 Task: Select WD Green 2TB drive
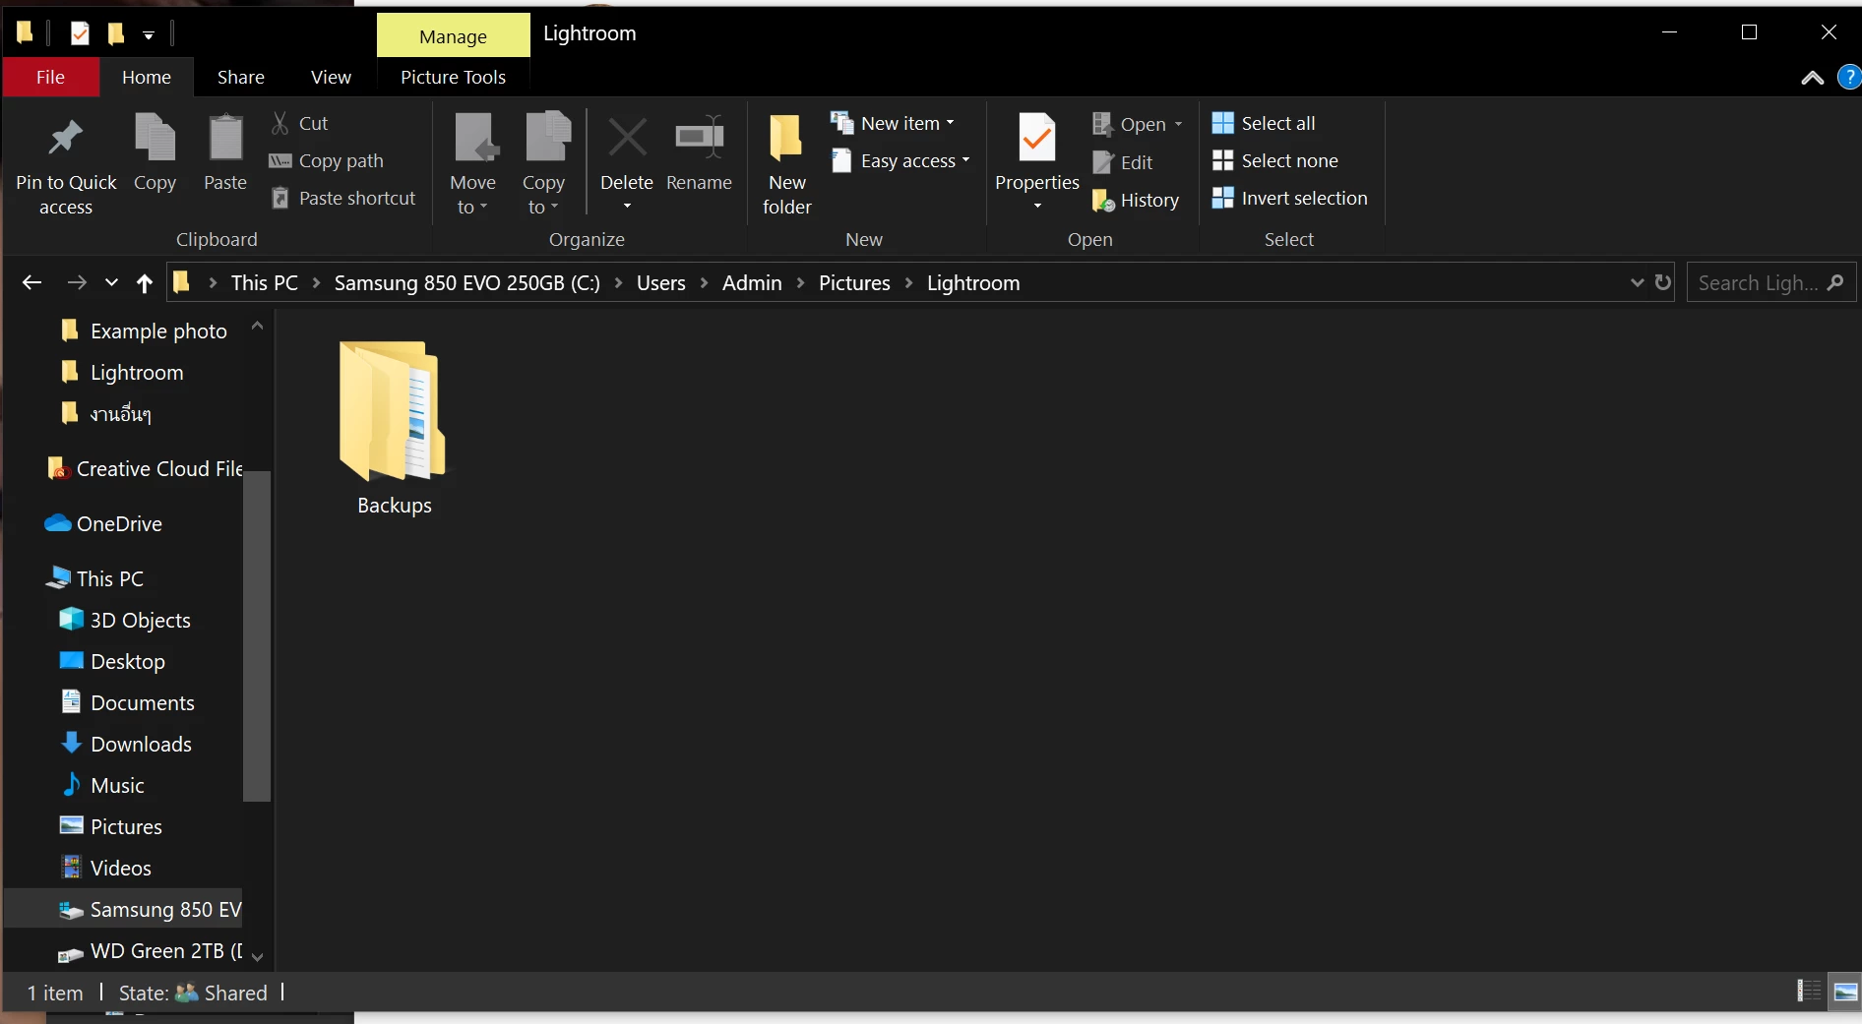[151, 950]
